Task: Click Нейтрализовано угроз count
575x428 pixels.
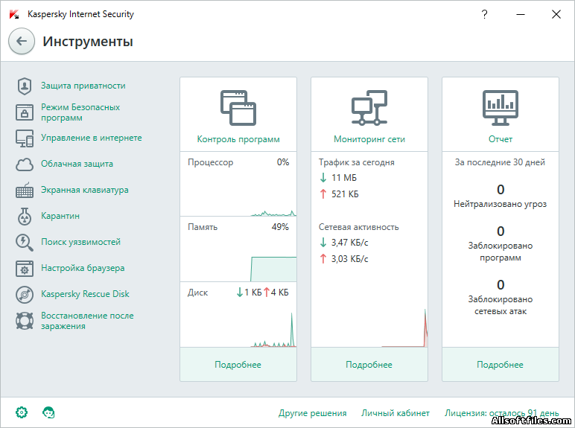Action: (x=501, y=190)
